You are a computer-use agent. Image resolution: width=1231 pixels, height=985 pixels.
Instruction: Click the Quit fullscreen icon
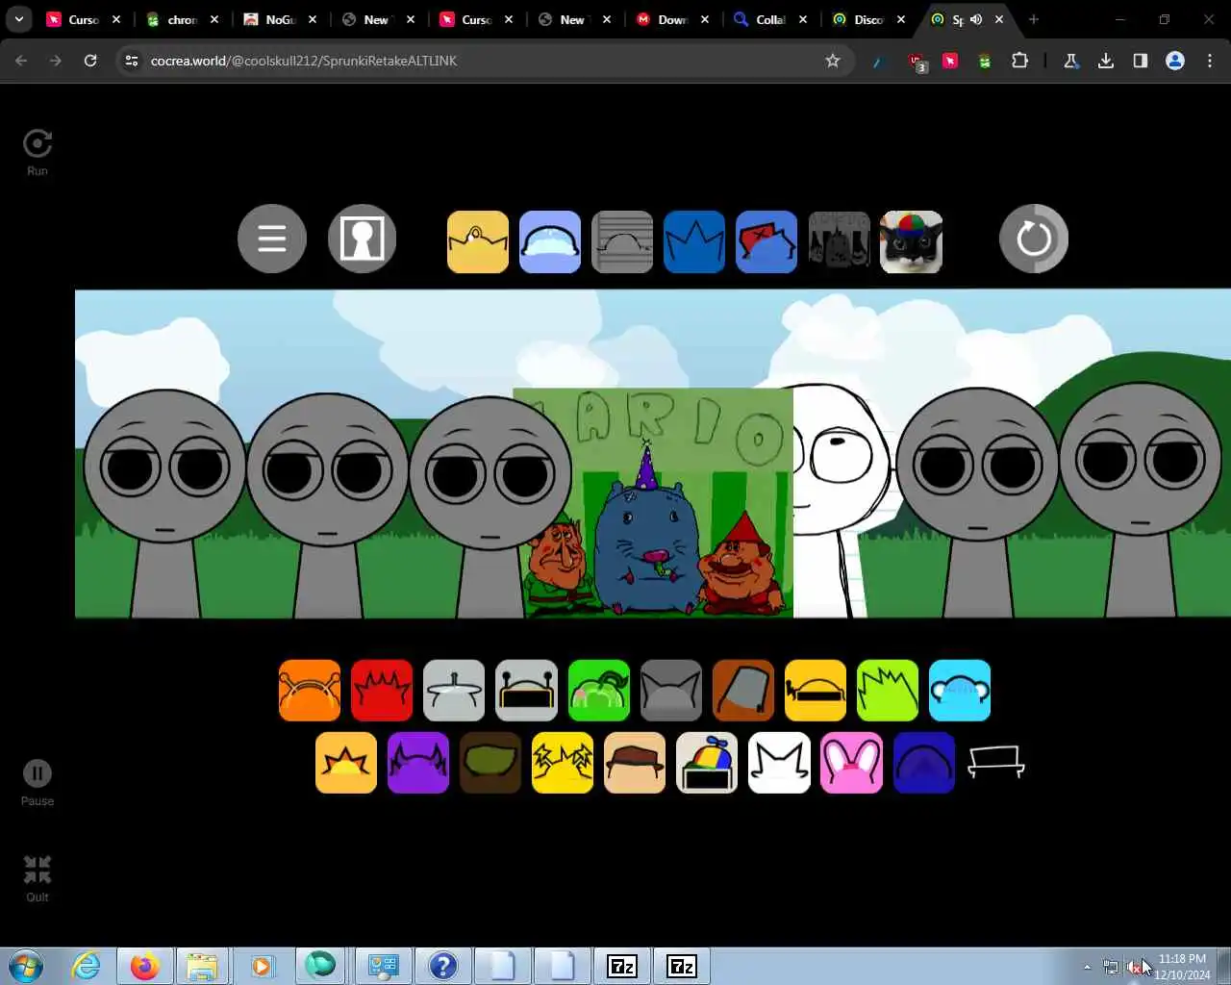pos(38,870)
